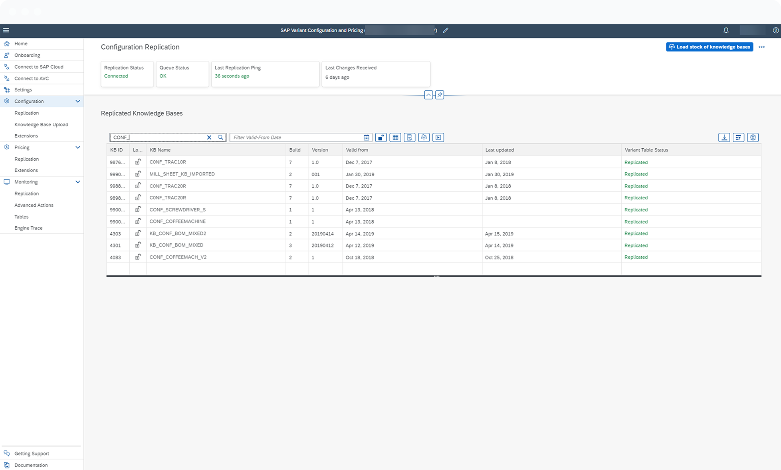This screenshot has width=781, height=470.
Task: Open the table view settings gear
Action: point(753,137)
